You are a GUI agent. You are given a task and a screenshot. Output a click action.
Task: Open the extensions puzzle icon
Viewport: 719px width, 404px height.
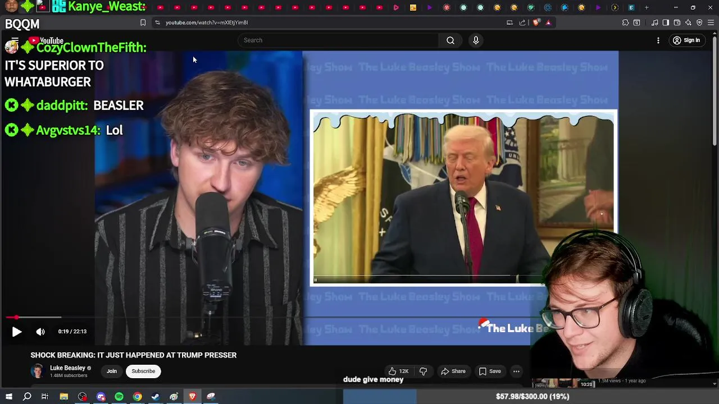click(x=625, y=22)
